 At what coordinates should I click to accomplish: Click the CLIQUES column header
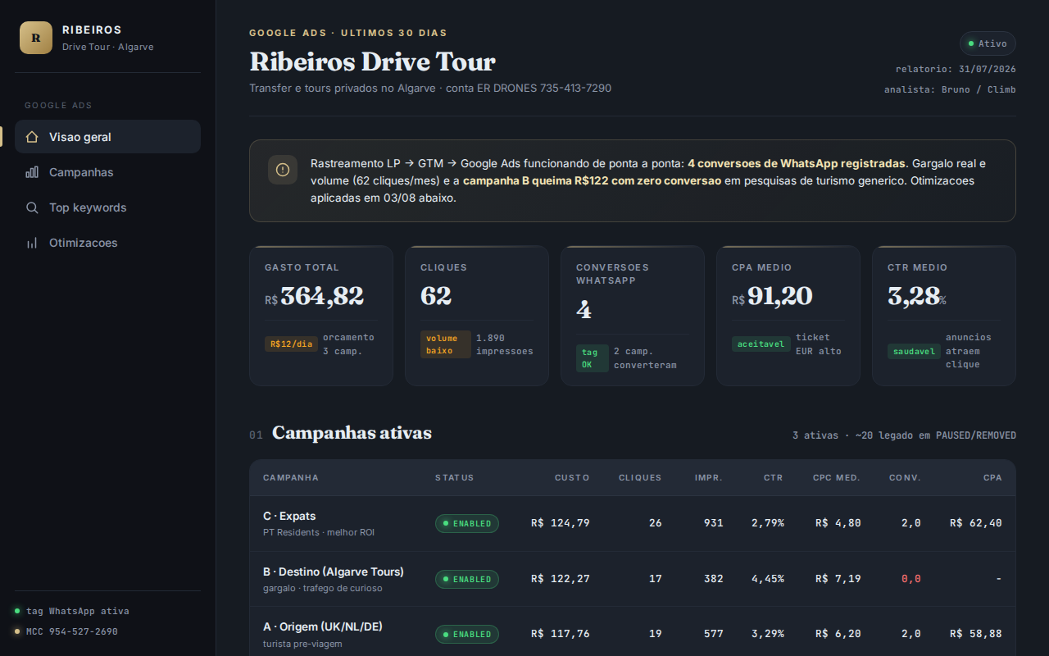(640, 478)
